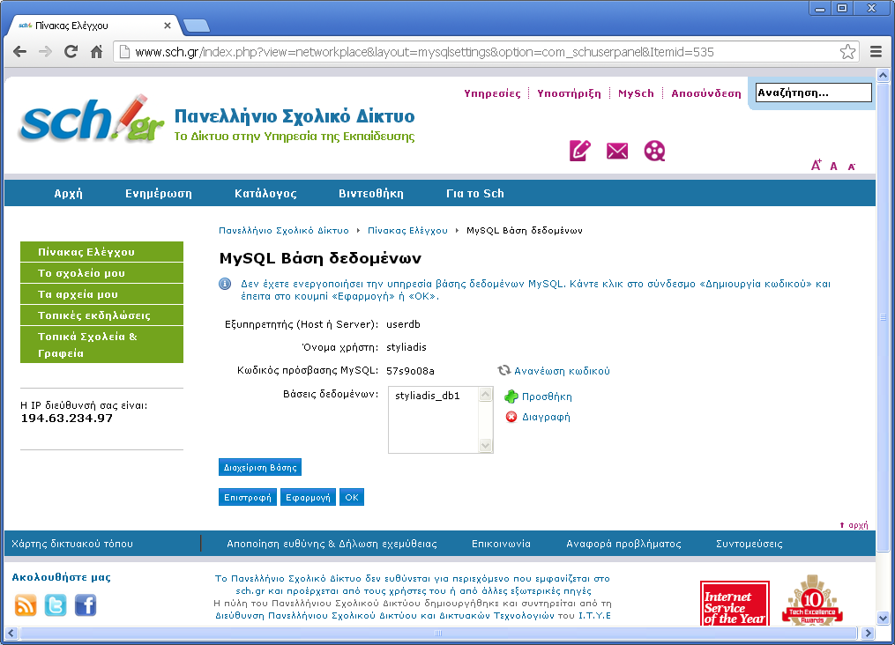Click the Ανανέωση κωδικού link
The height and width of the screenshot is (645, 895).
(x=563, y=371)
